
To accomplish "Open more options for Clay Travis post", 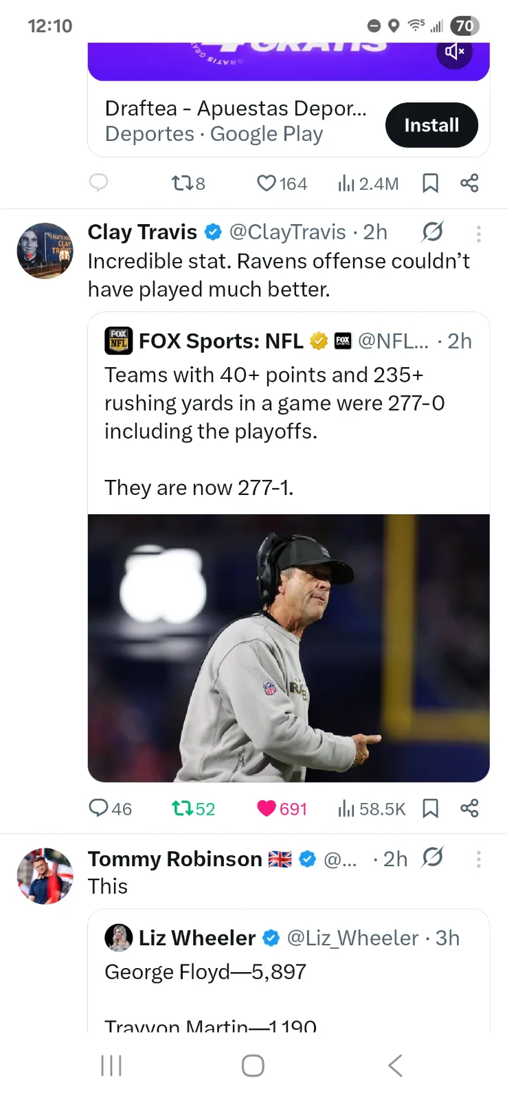I will [478, 234].
